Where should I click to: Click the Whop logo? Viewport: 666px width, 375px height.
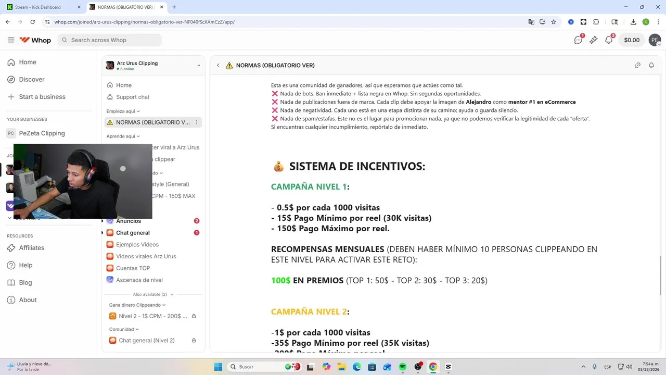point(35,40)
